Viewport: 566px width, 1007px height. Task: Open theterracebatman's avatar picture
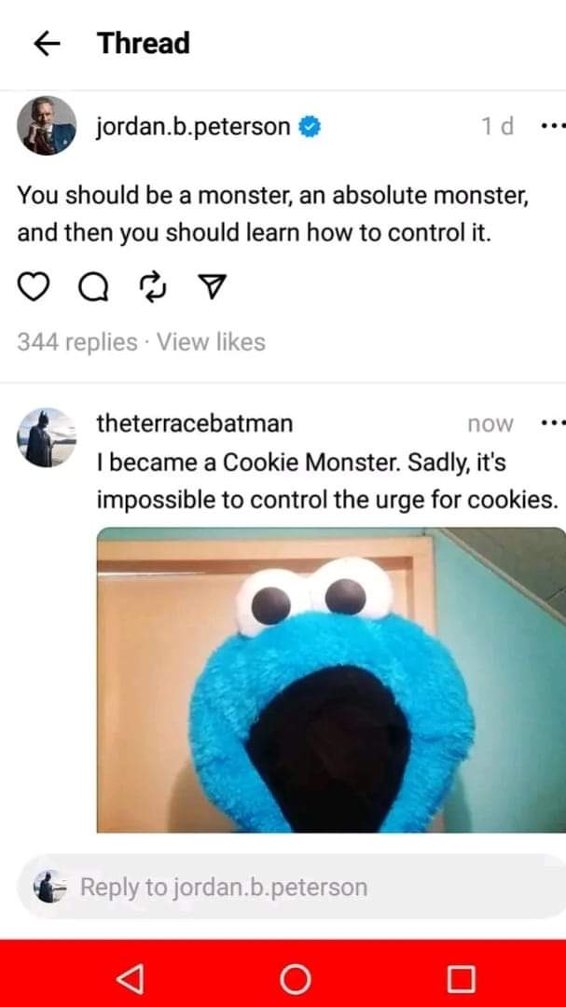click(47, 437)
